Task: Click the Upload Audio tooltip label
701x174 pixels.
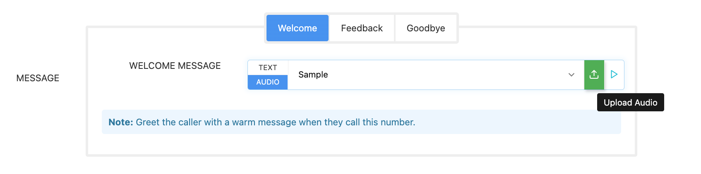Action: pyautogui.click(x=630, y=102)
